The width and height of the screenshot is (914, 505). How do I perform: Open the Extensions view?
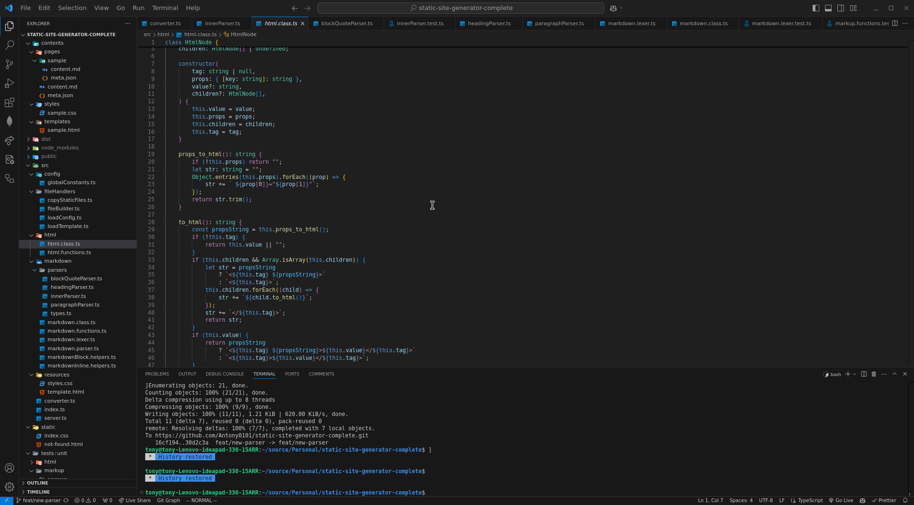(x=9, y=102)
